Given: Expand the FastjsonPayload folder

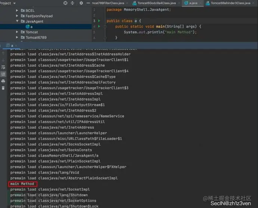Looking at the screenshot, I should pos(17,16).
